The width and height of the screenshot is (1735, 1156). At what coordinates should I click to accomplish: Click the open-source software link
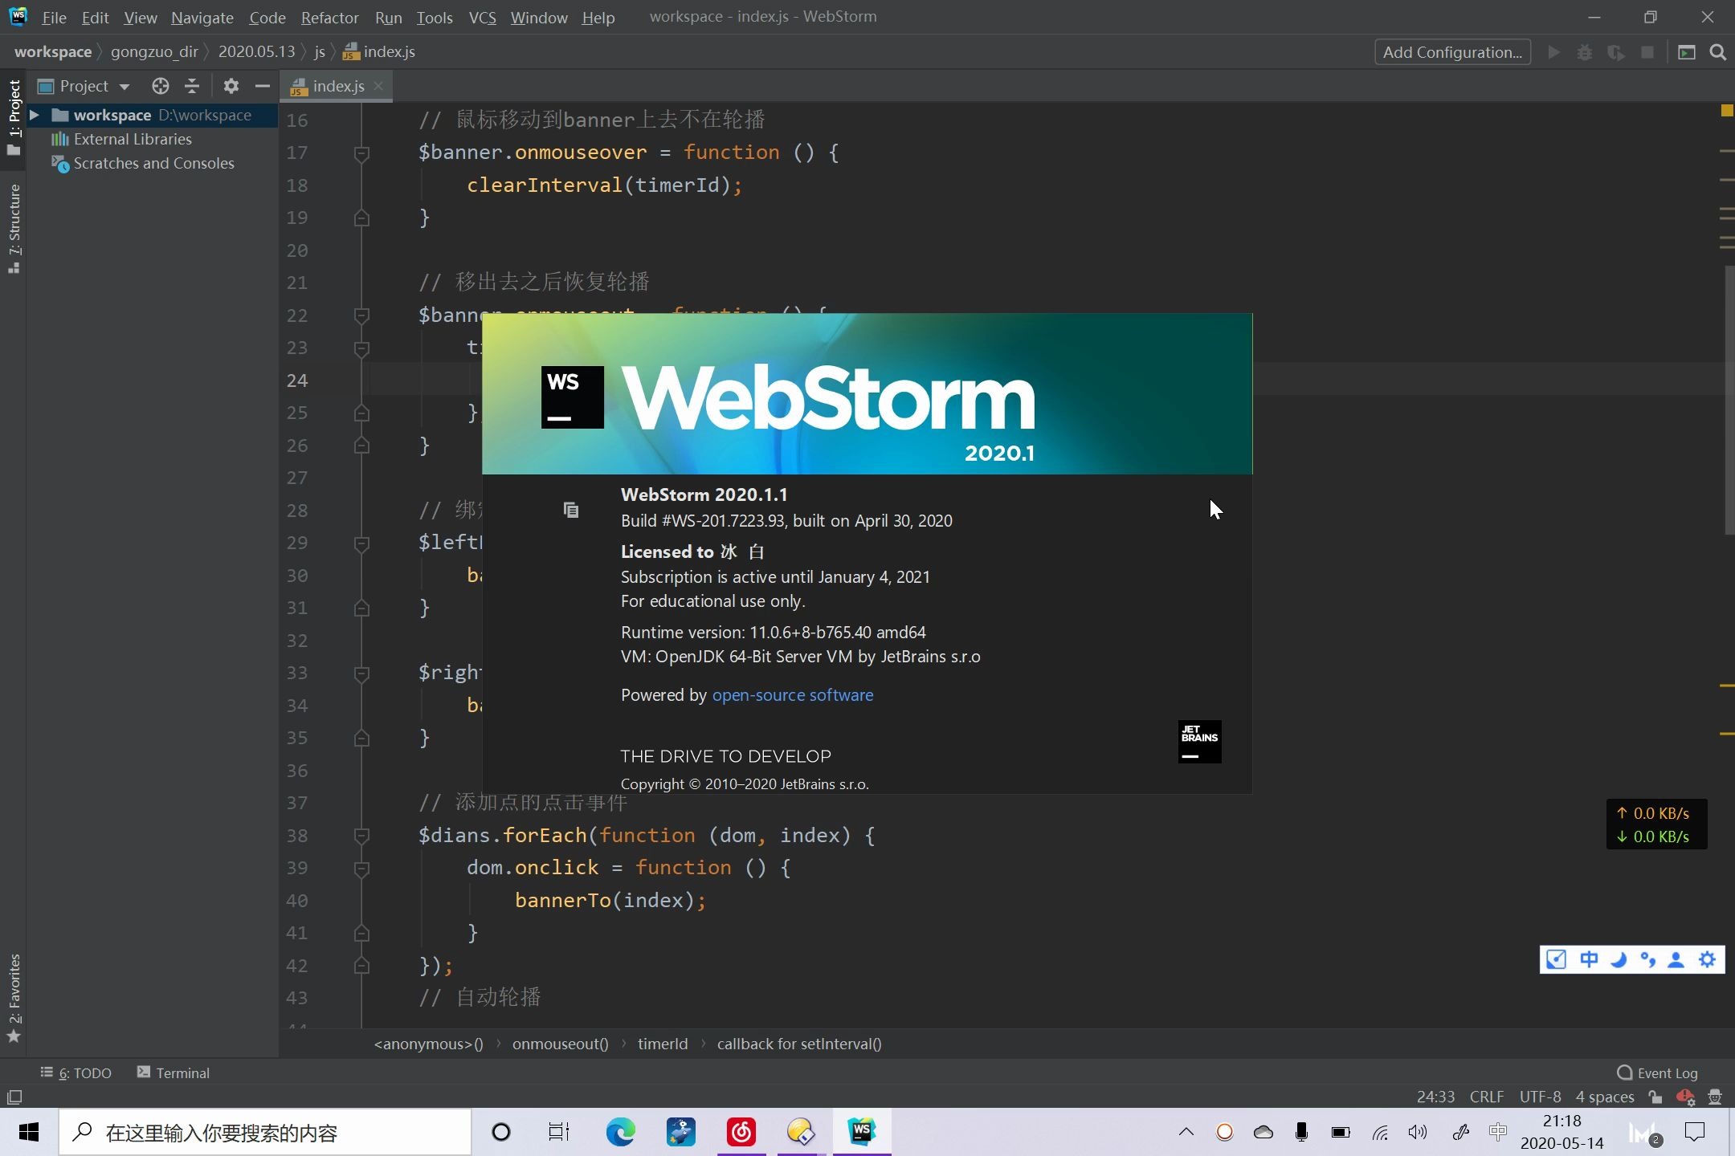792,695
